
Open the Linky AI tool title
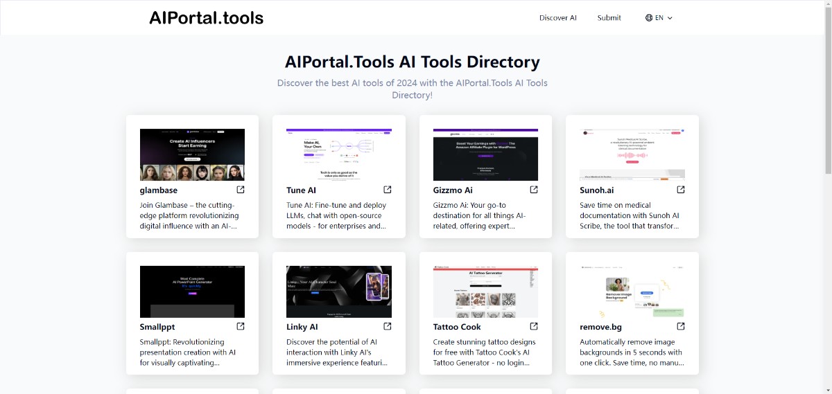coord(302,327)
